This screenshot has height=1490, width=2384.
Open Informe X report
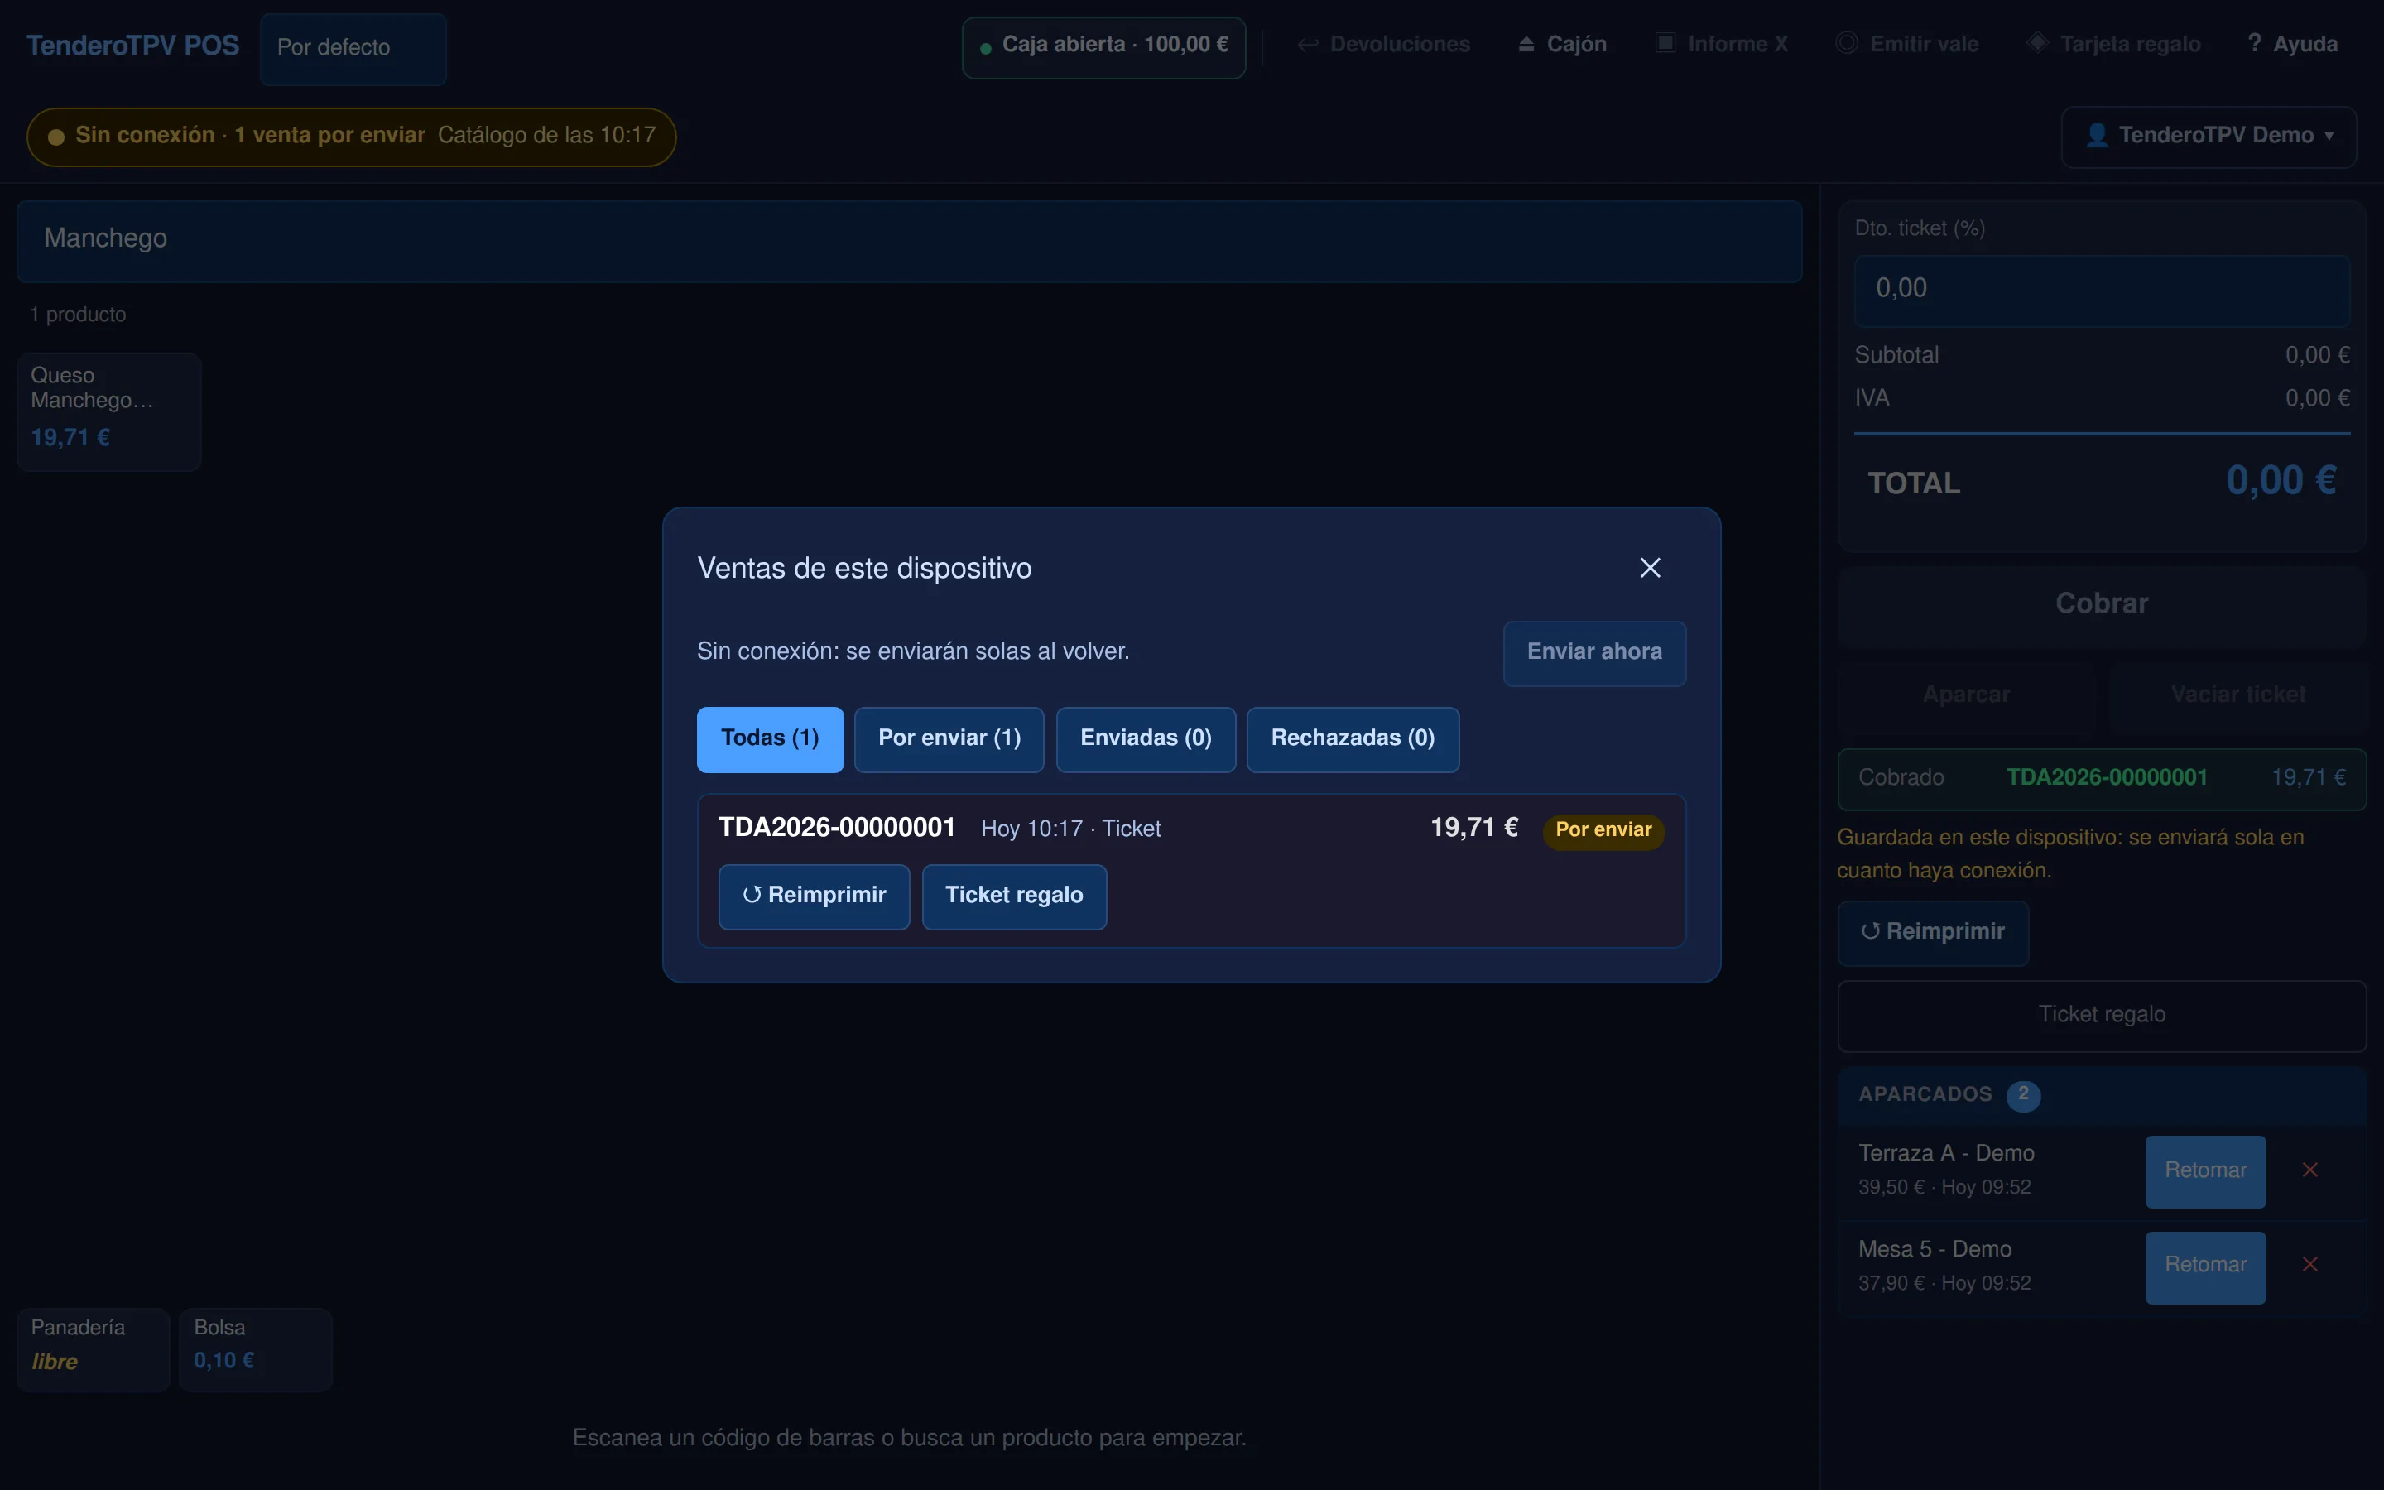click(1721, 45)
